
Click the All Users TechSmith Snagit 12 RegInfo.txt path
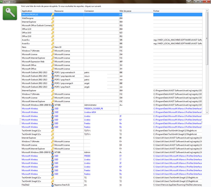176,181
